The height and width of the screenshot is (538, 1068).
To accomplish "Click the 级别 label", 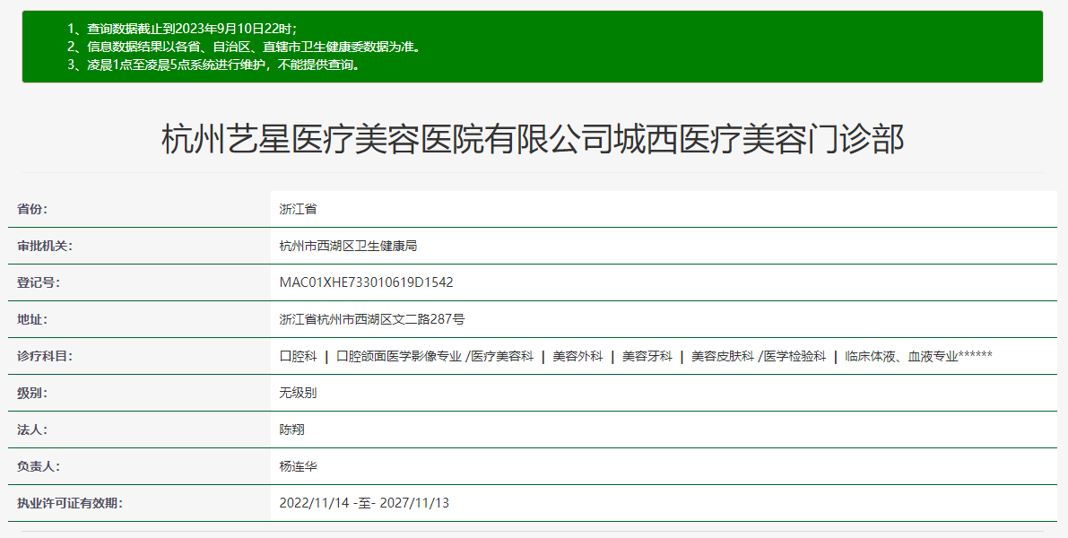I will coord(32,393).
